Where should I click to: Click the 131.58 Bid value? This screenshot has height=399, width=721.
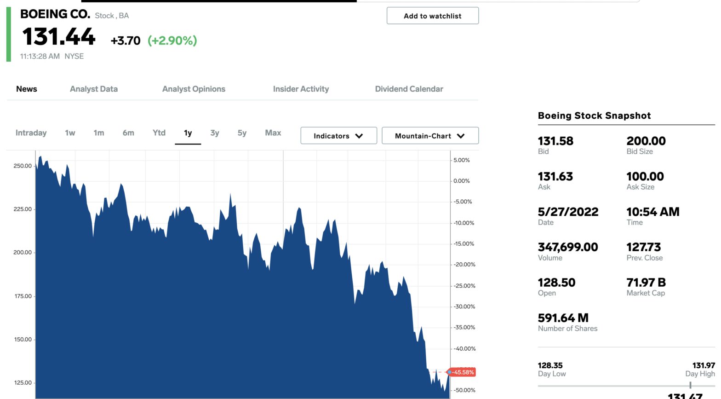click(x=556, y=141)
